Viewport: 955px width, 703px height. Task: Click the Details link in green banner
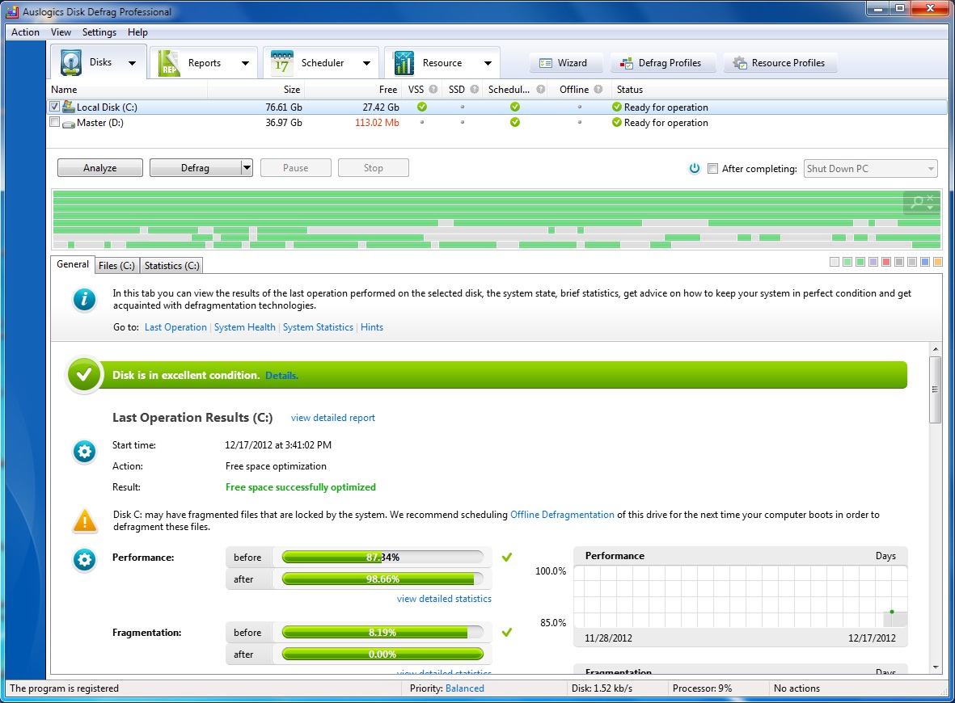point(281,376)
